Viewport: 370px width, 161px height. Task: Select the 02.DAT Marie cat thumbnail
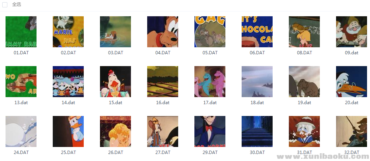68,32
